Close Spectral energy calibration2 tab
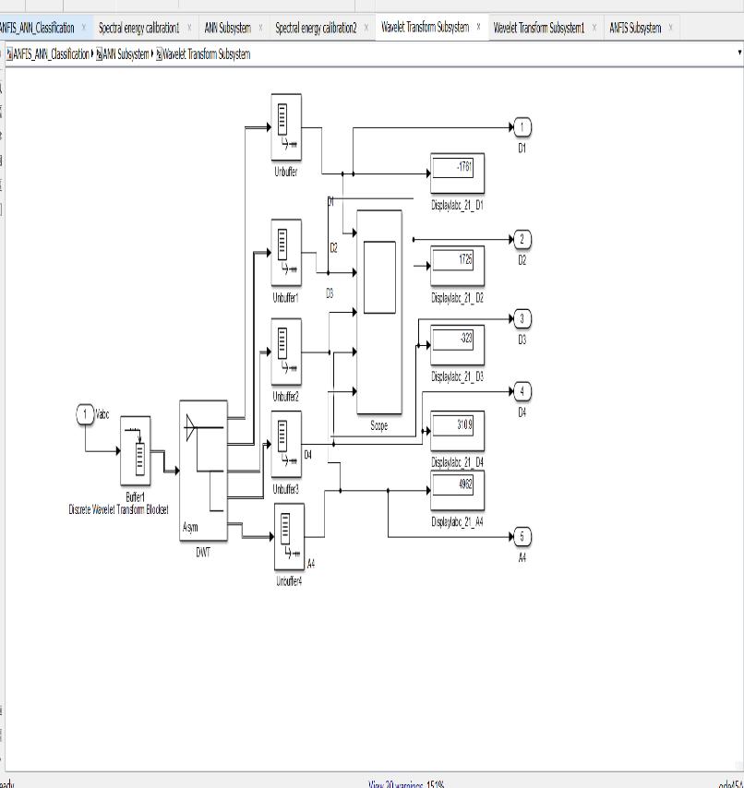The height and width of the screenshot is (788, 744). coord(366,28)
